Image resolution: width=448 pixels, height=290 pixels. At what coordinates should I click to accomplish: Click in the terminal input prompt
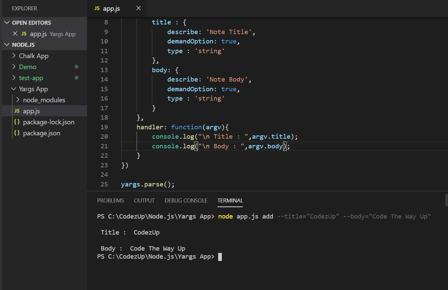click(234, 257)
